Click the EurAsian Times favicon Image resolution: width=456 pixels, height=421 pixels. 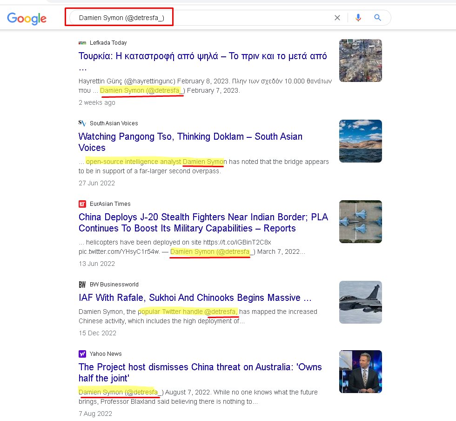[x=82, y=204]
